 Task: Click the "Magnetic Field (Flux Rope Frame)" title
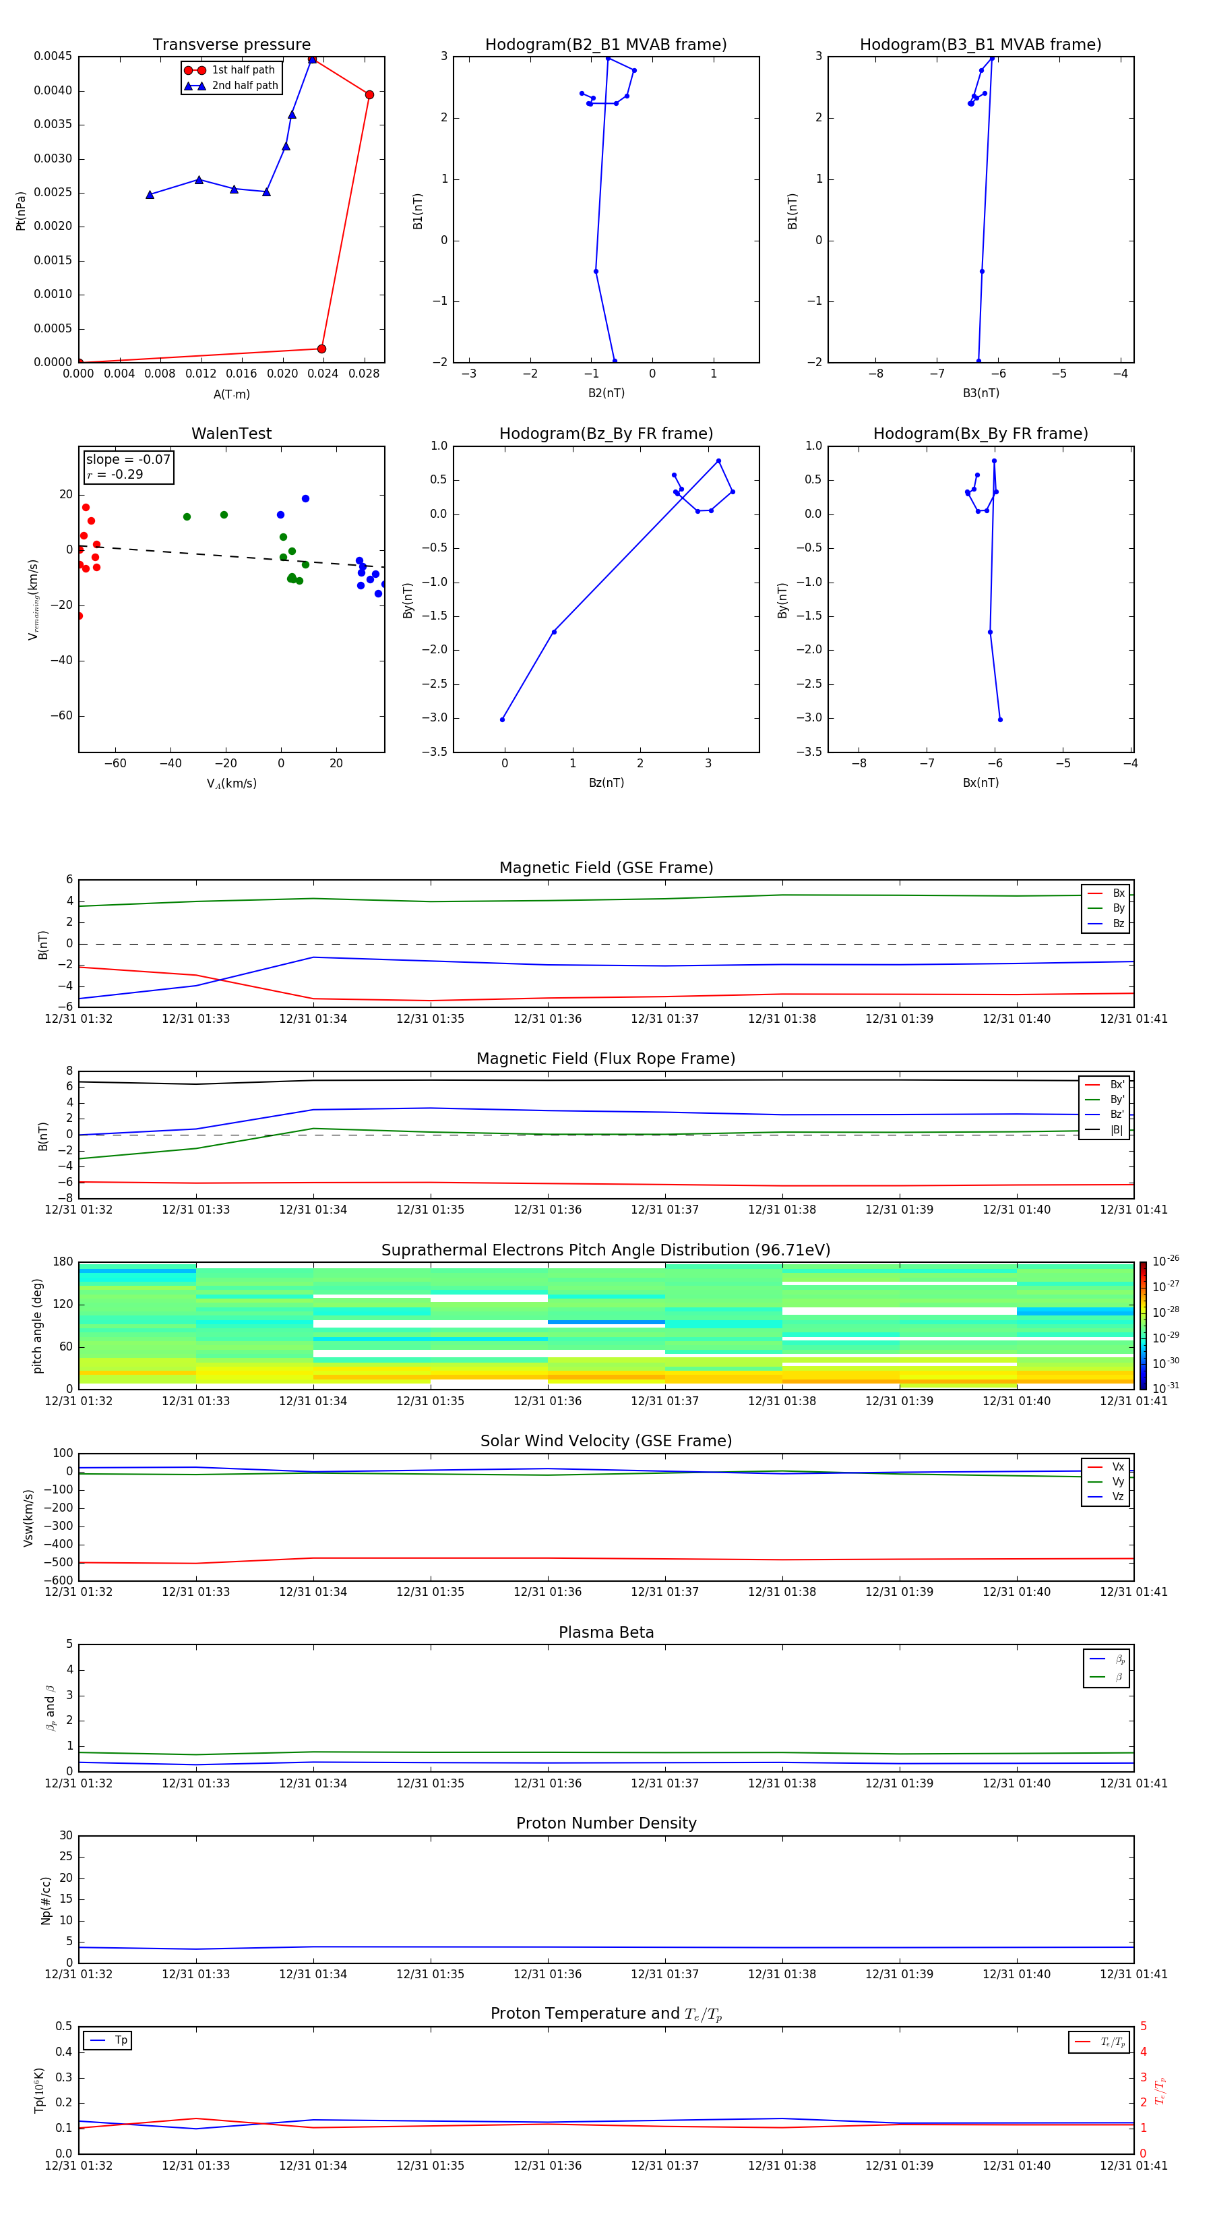click(606, 1059)
